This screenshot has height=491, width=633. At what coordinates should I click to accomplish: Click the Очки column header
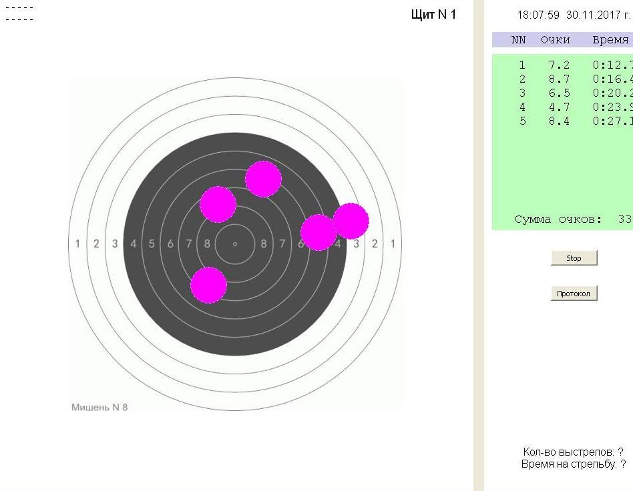click(555, 40)
